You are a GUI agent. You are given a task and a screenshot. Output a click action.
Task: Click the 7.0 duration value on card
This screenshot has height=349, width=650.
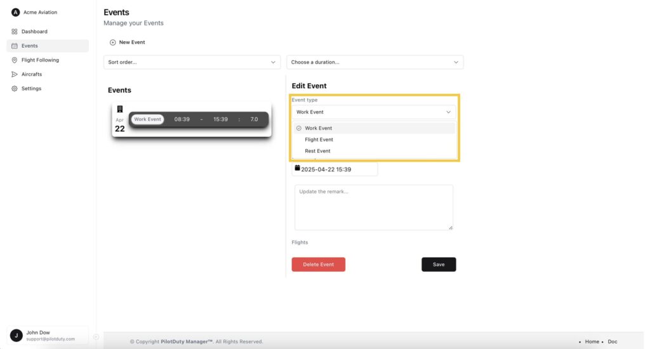coord(254,119)
